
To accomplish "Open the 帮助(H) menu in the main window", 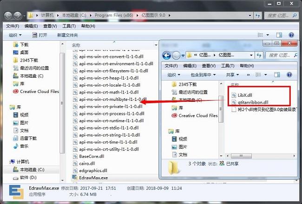I will coord(88,26).
